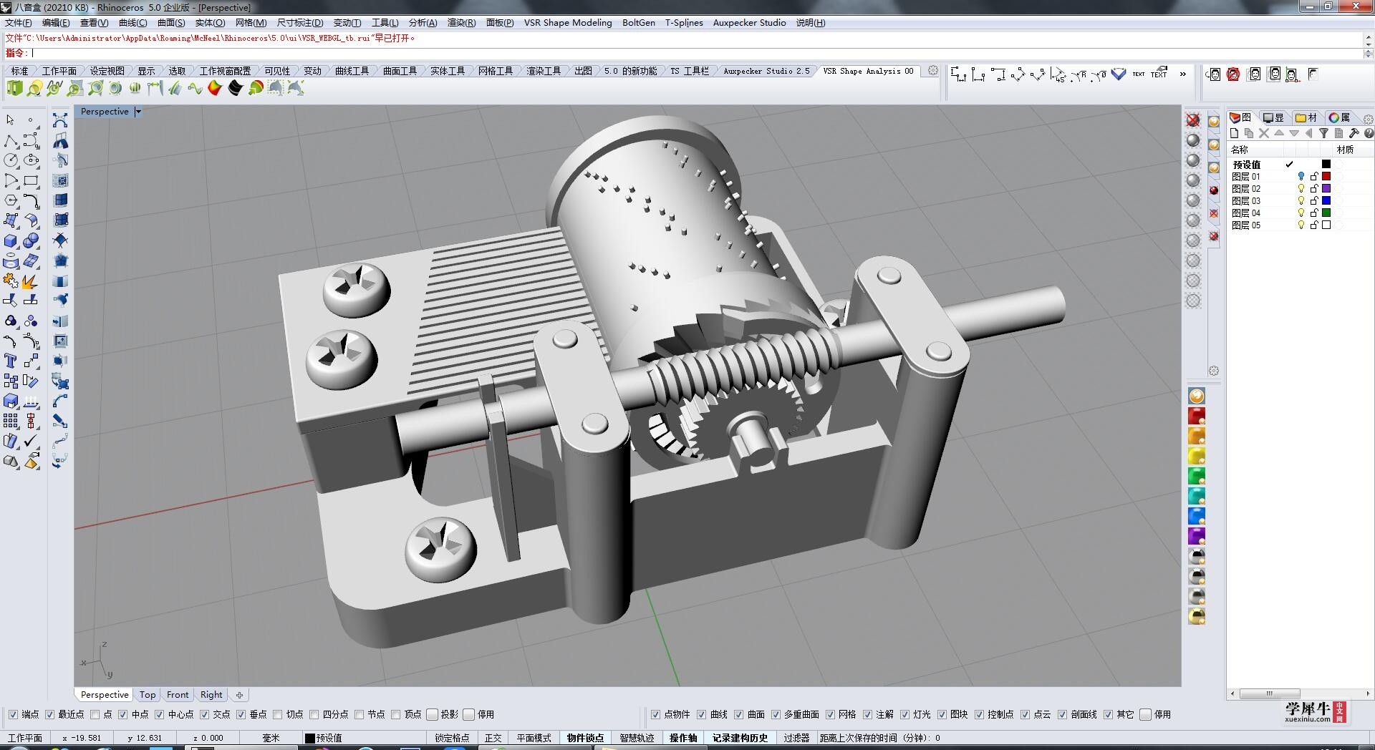
Task: Switch to the 实体工具 toolbar tab
Action: click(x=448, y=71)
